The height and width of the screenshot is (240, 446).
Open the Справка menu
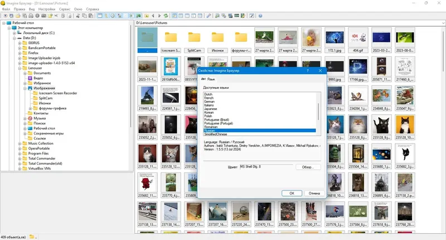[93, 9]
